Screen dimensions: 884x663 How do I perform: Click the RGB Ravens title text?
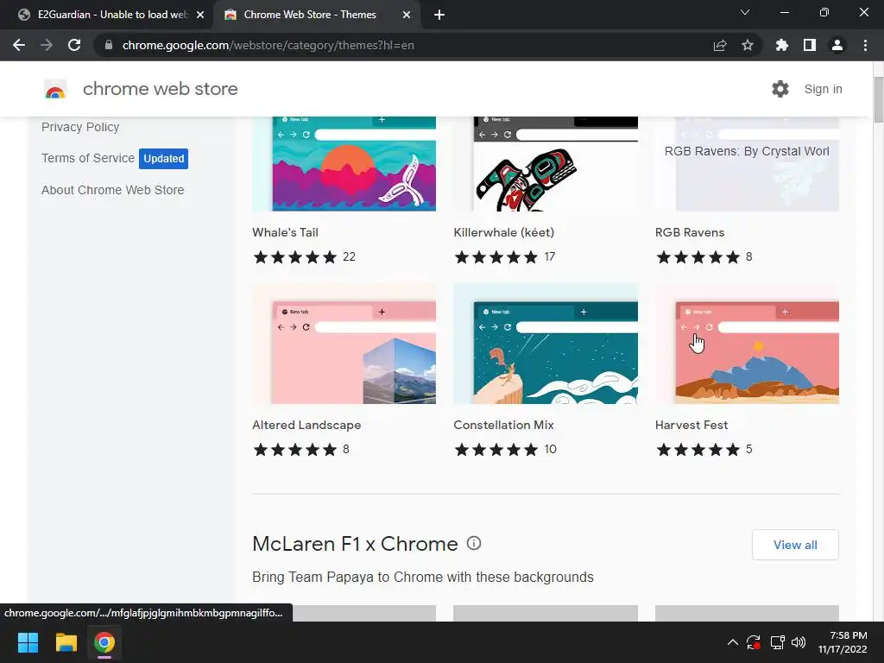click(690, 232)
